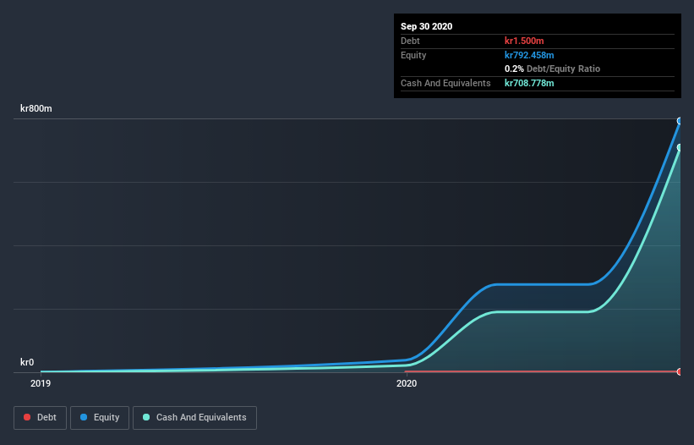Select the Cash data point at chart end

pos(680,147)
